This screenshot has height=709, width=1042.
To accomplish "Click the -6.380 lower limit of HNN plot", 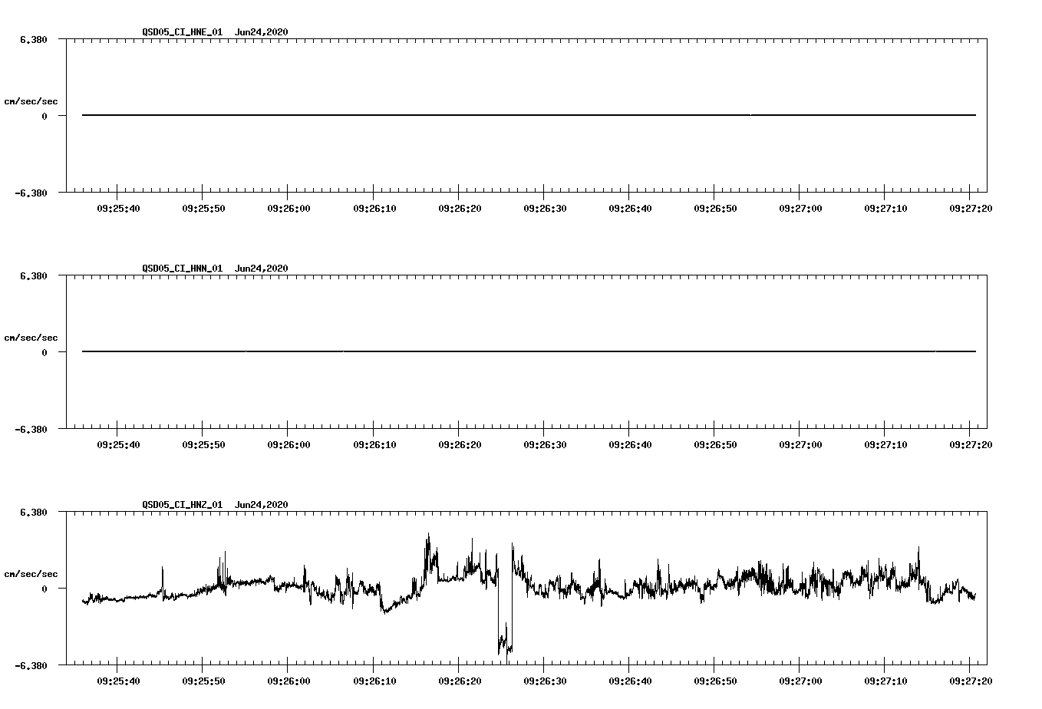I will 31,429.
